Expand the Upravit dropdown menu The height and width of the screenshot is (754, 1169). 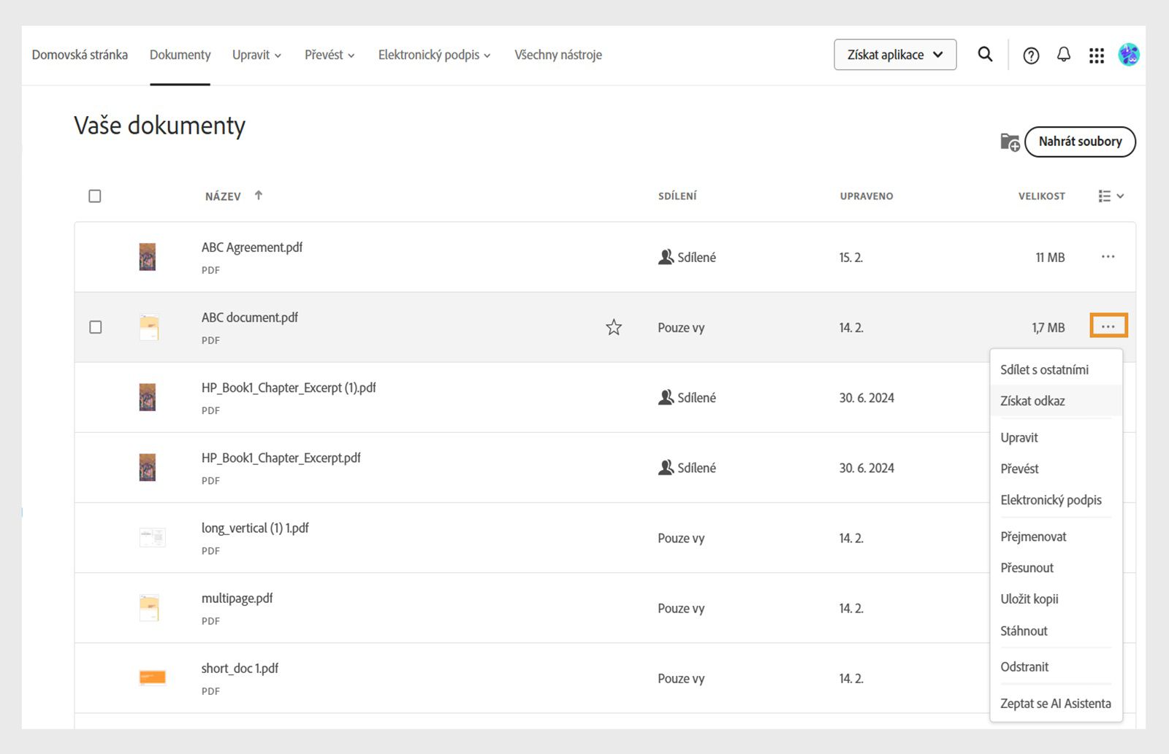(256, 55)
